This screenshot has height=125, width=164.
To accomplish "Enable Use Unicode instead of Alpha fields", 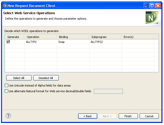I will coord(6,85).
